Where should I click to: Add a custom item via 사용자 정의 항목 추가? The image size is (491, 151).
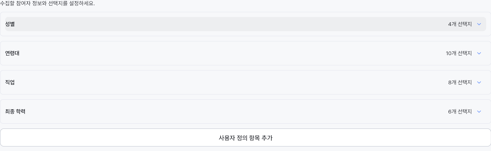[x=246, y=138]
